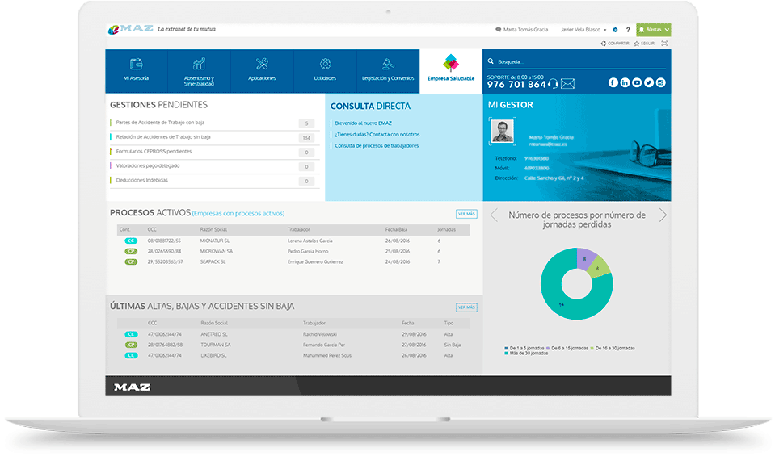Click Ver Más in Procesos Activos
Viewport: 775px width, 456px height.
click(x=466, y=214)
